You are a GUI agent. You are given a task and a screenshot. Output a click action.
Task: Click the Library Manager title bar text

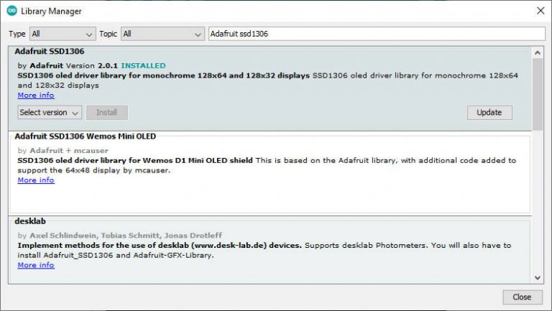click(51, 11)
